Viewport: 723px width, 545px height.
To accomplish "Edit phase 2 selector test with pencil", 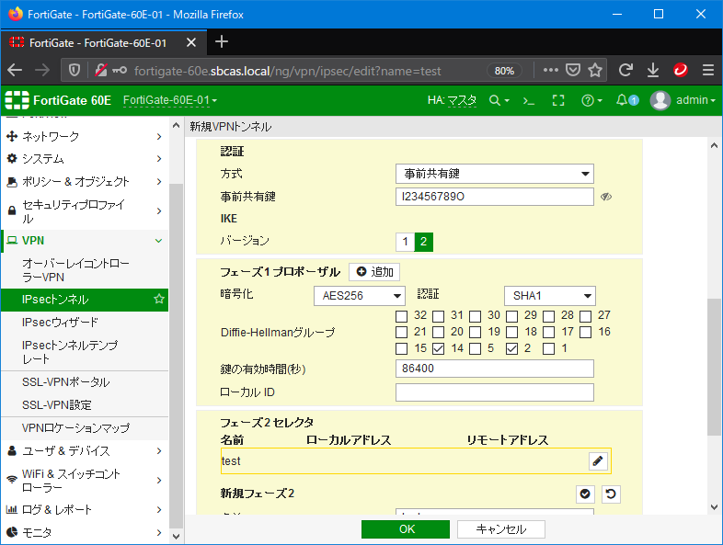I will 598,461.
